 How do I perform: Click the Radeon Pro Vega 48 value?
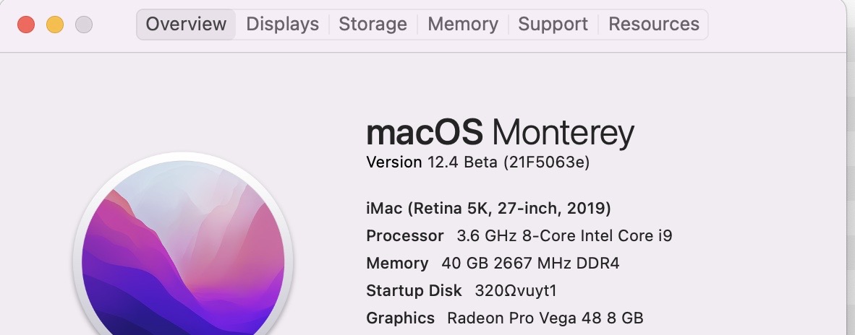pyautogui.click(x=545, y=318)
